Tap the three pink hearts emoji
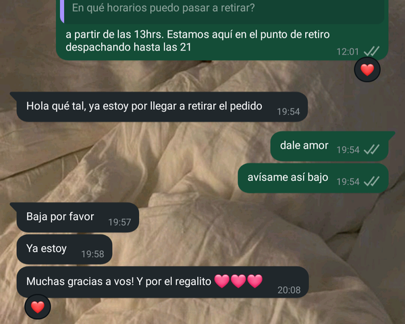The image size is (405, 324). click(238, 281)
